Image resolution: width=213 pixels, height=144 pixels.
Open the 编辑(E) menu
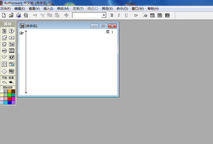tap(20, 9)
